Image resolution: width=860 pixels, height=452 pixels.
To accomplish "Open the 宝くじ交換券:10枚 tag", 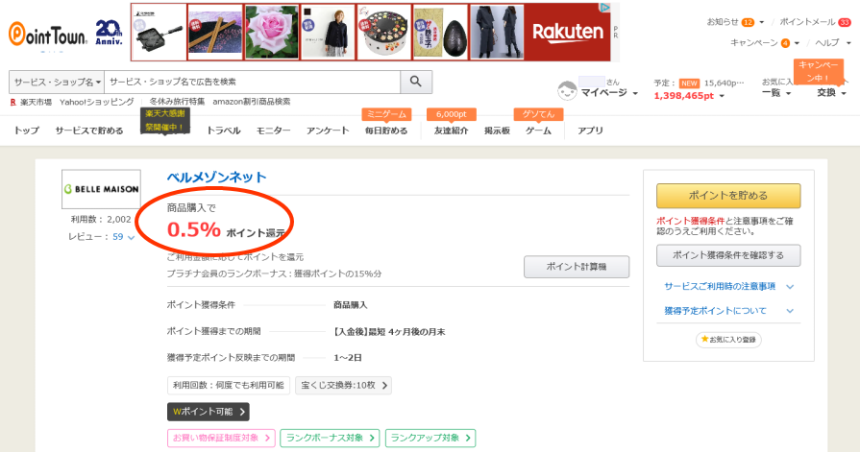I will [x=343, y=385].
